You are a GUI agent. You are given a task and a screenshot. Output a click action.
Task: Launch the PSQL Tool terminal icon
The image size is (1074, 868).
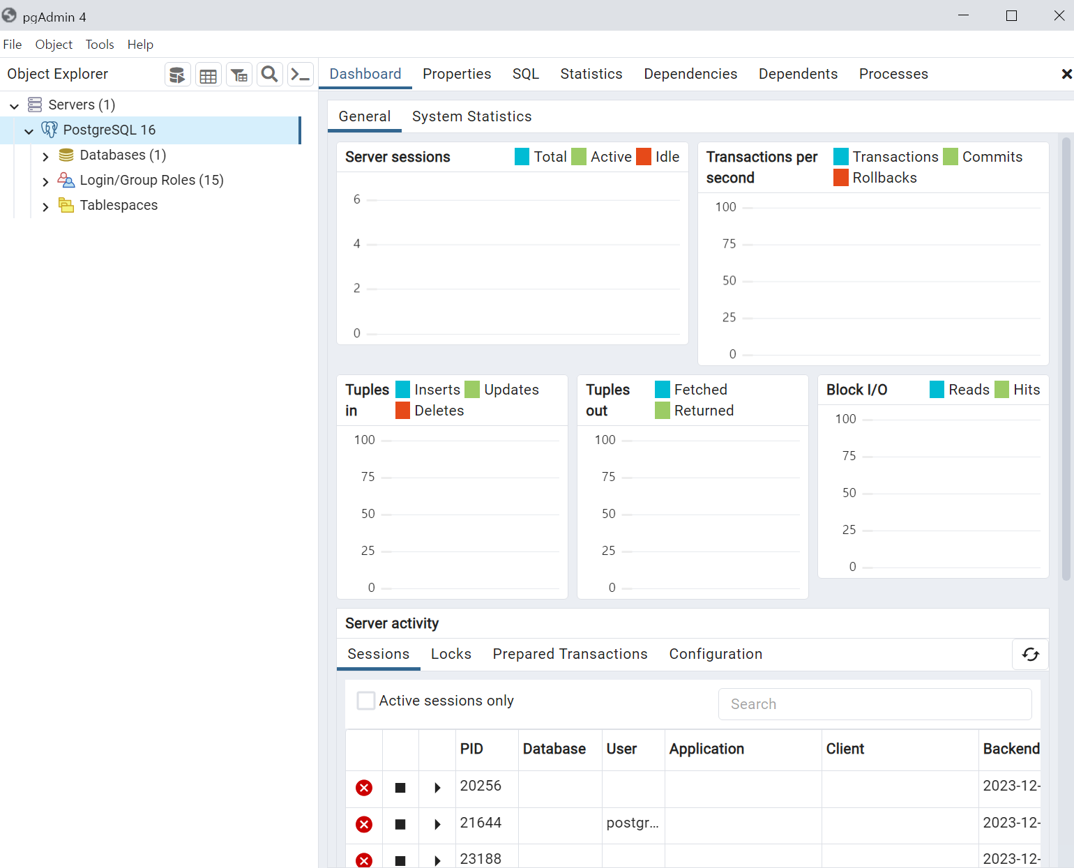(x=301, y=75)
